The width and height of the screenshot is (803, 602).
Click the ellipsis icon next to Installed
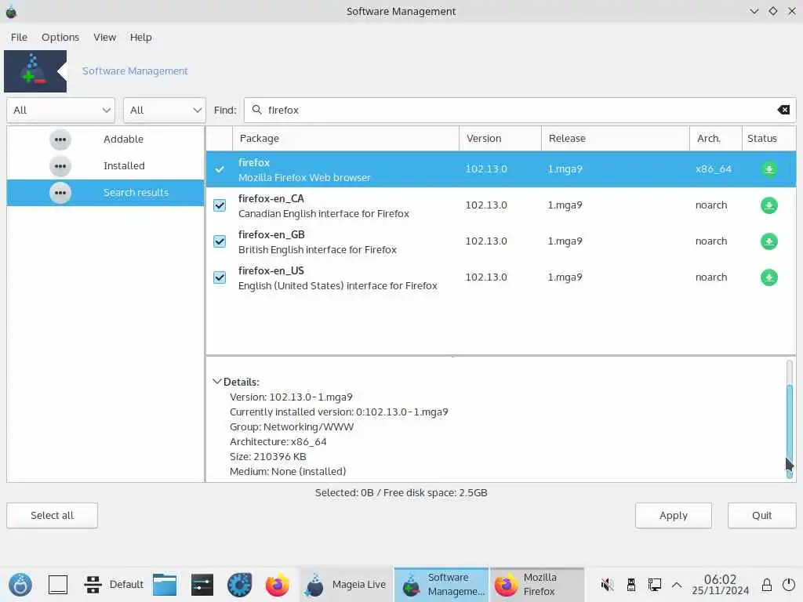[x=60, y=166]
